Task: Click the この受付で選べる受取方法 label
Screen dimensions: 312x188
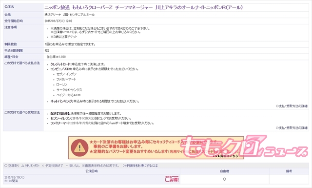Action: point(22,112)
